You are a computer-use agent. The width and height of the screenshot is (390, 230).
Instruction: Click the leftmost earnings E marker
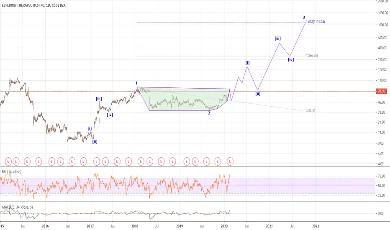click(x=8, y=161)
